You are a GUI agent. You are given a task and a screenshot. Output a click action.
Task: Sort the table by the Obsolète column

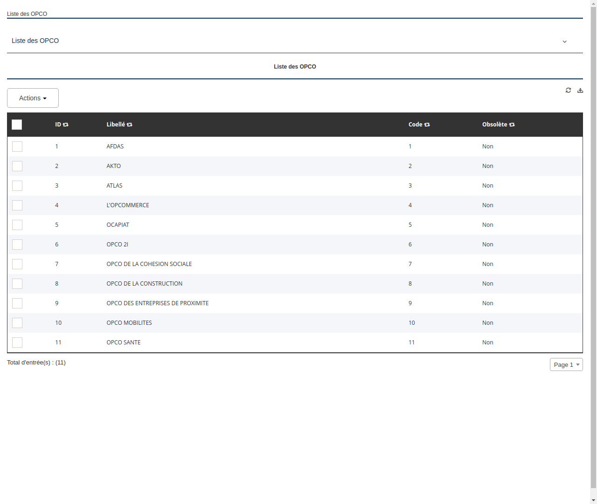[512, 125]
